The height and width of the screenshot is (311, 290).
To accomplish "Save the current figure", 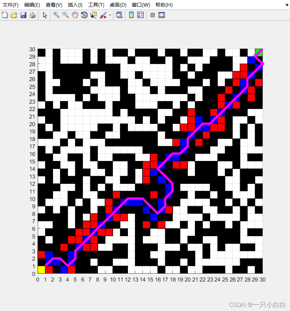I will (23, 15).
